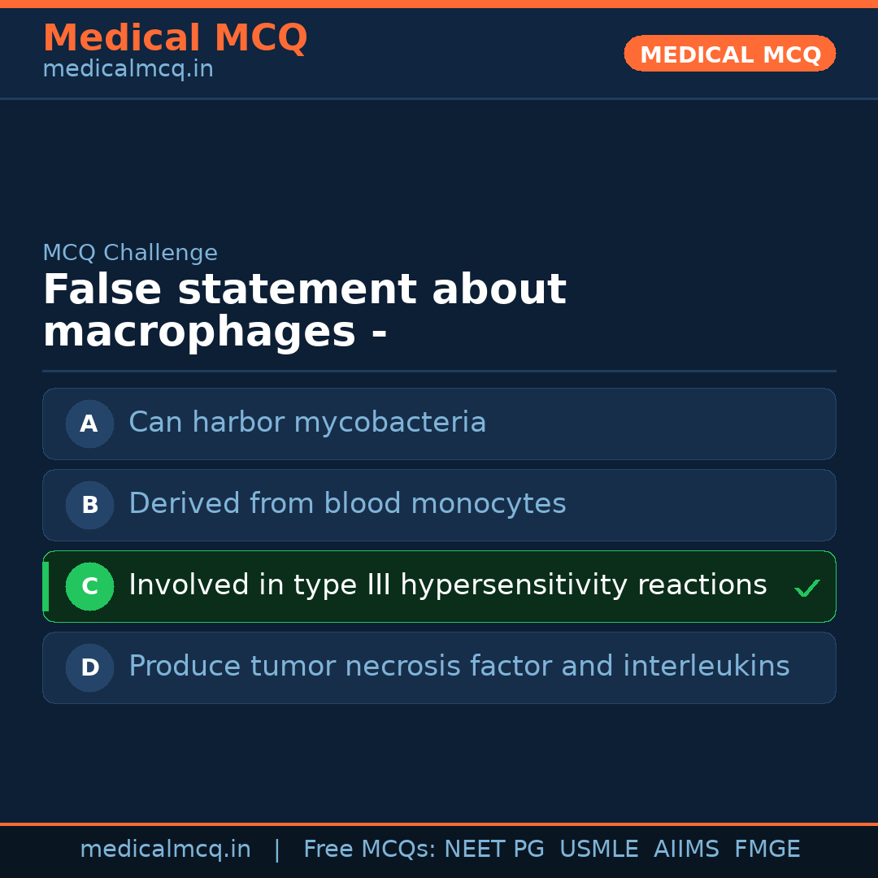Pick option 'Derived from blood monocytes'
This screenshot has height=878, width=878.
point(347,504)
